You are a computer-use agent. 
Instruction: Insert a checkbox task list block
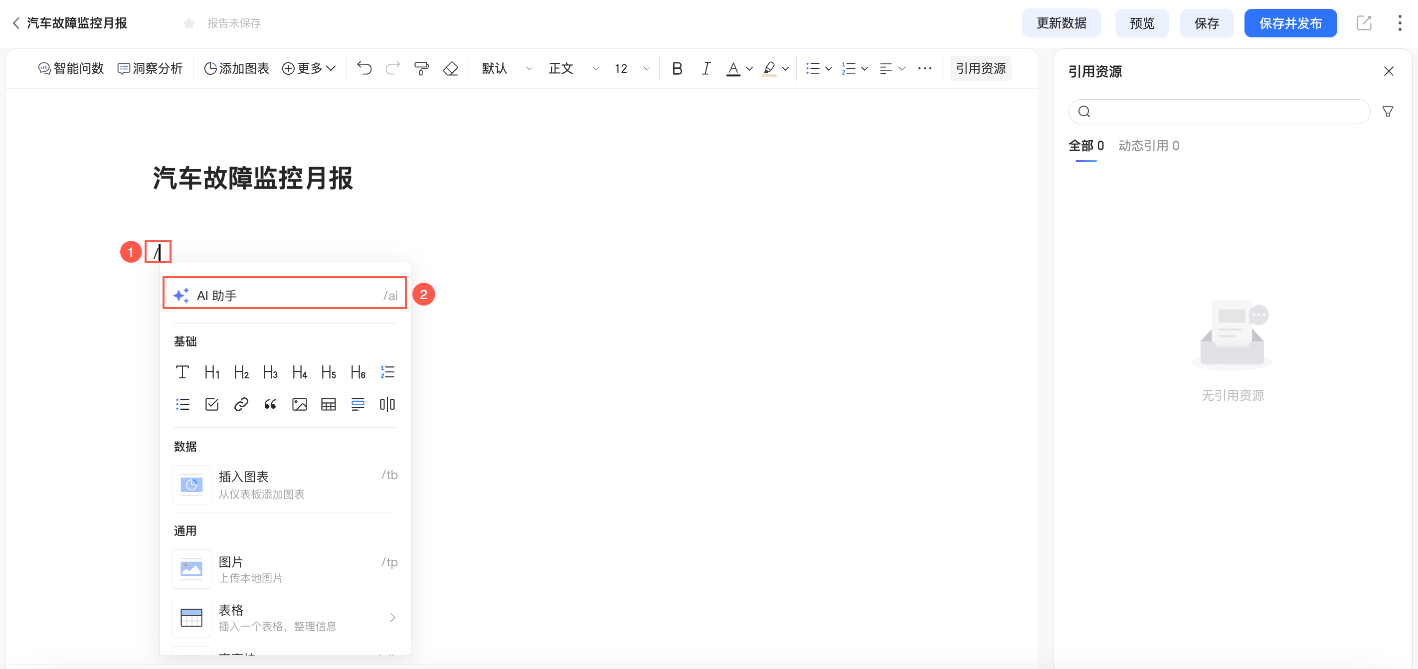point(212,405)
